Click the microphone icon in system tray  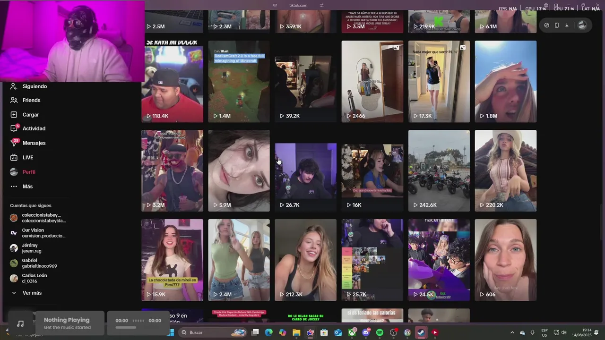532,332
